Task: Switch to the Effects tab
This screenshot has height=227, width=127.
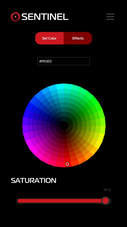Action: pos(78,38)
